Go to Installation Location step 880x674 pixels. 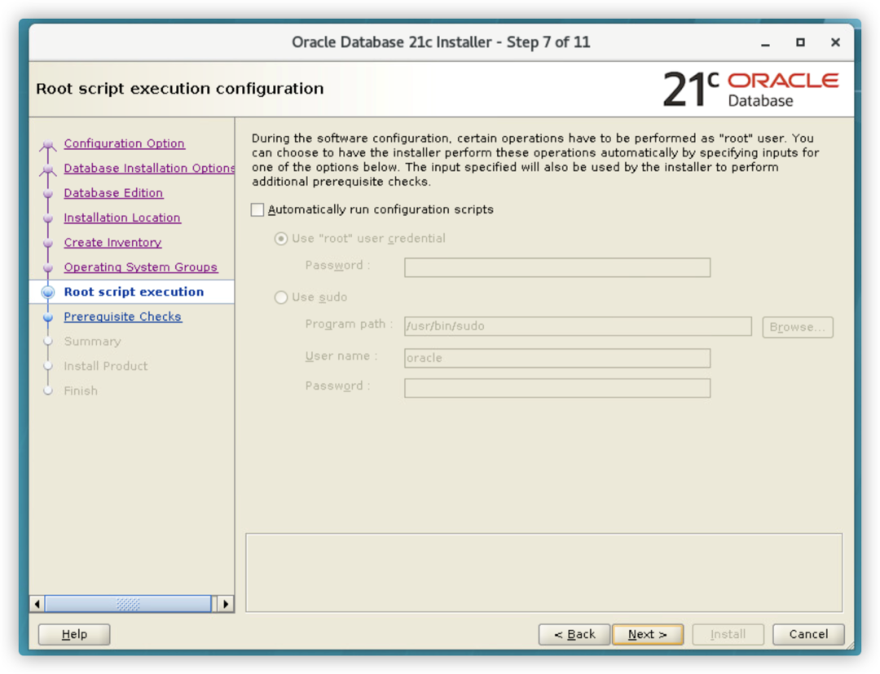[121, 217]
